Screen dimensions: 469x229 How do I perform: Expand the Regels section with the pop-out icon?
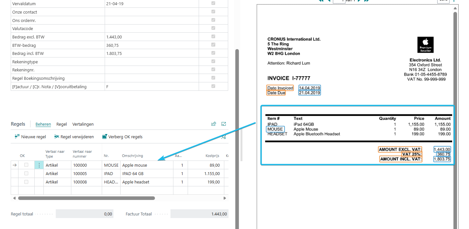(x=224, y=124)
